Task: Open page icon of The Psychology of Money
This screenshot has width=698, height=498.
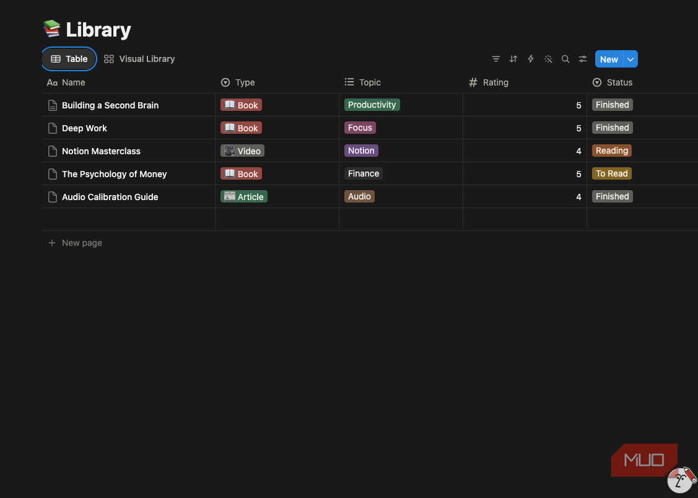Action: click(x=53, y=174)
